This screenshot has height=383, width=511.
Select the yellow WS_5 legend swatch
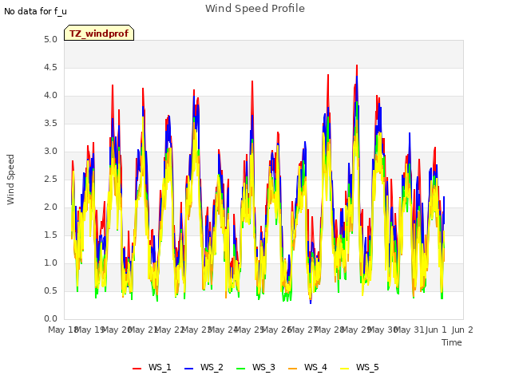pos(344,368)
